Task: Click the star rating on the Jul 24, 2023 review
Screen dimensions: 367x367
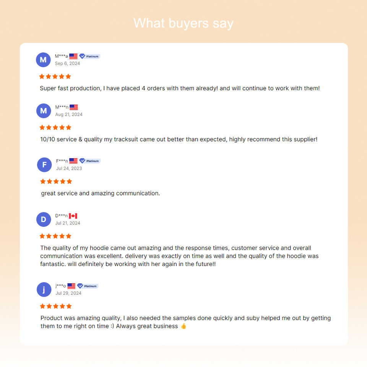Action: point(56,181)
